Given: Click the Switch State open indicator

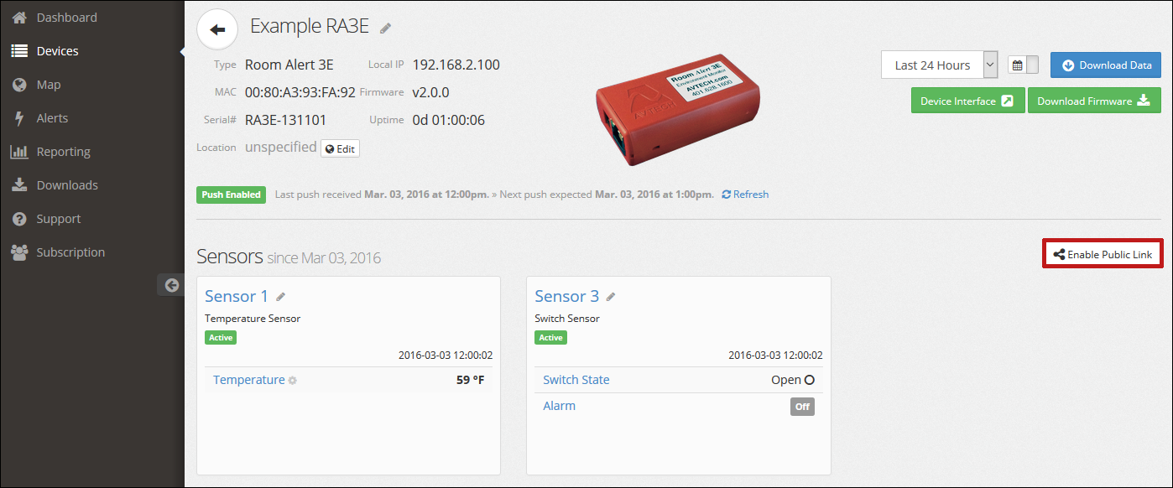Looking at the screenshot, I should coord(792,379).
